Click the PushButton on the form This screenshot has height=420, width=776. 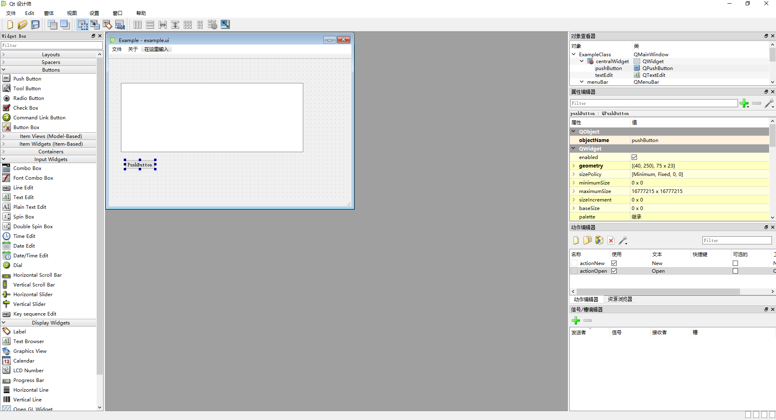pyautogui.click(x=140, y=165)
